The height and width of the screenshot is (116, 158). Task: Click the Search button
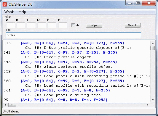(x=133, y=25)
